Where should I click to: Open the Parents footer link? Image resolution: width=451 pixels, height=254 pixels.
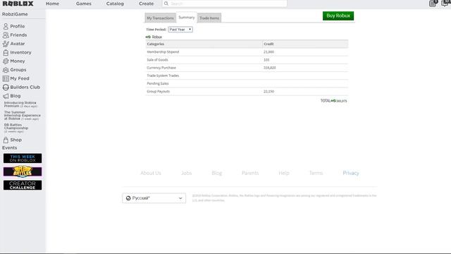click(x=250, y=173)
